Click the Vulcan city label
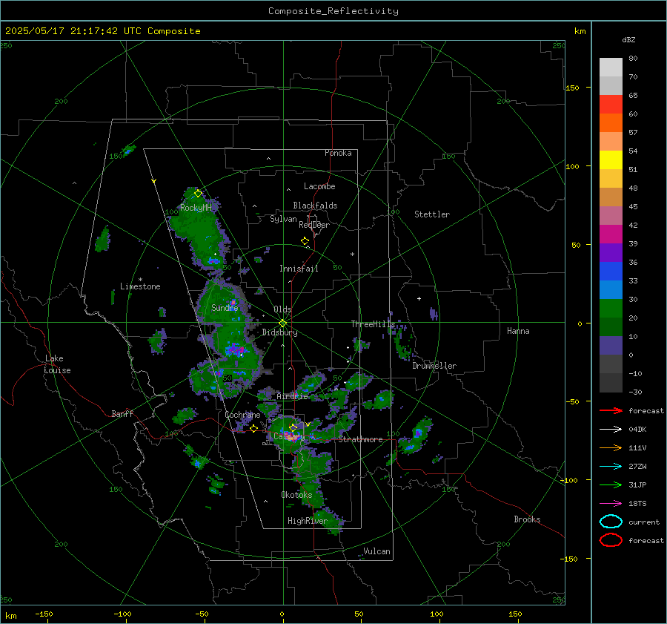 point(377,551)
